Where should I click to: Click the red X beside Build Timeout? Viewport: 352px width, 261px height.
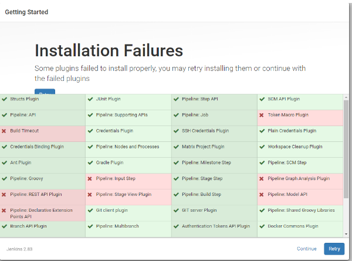click(4, 131)
